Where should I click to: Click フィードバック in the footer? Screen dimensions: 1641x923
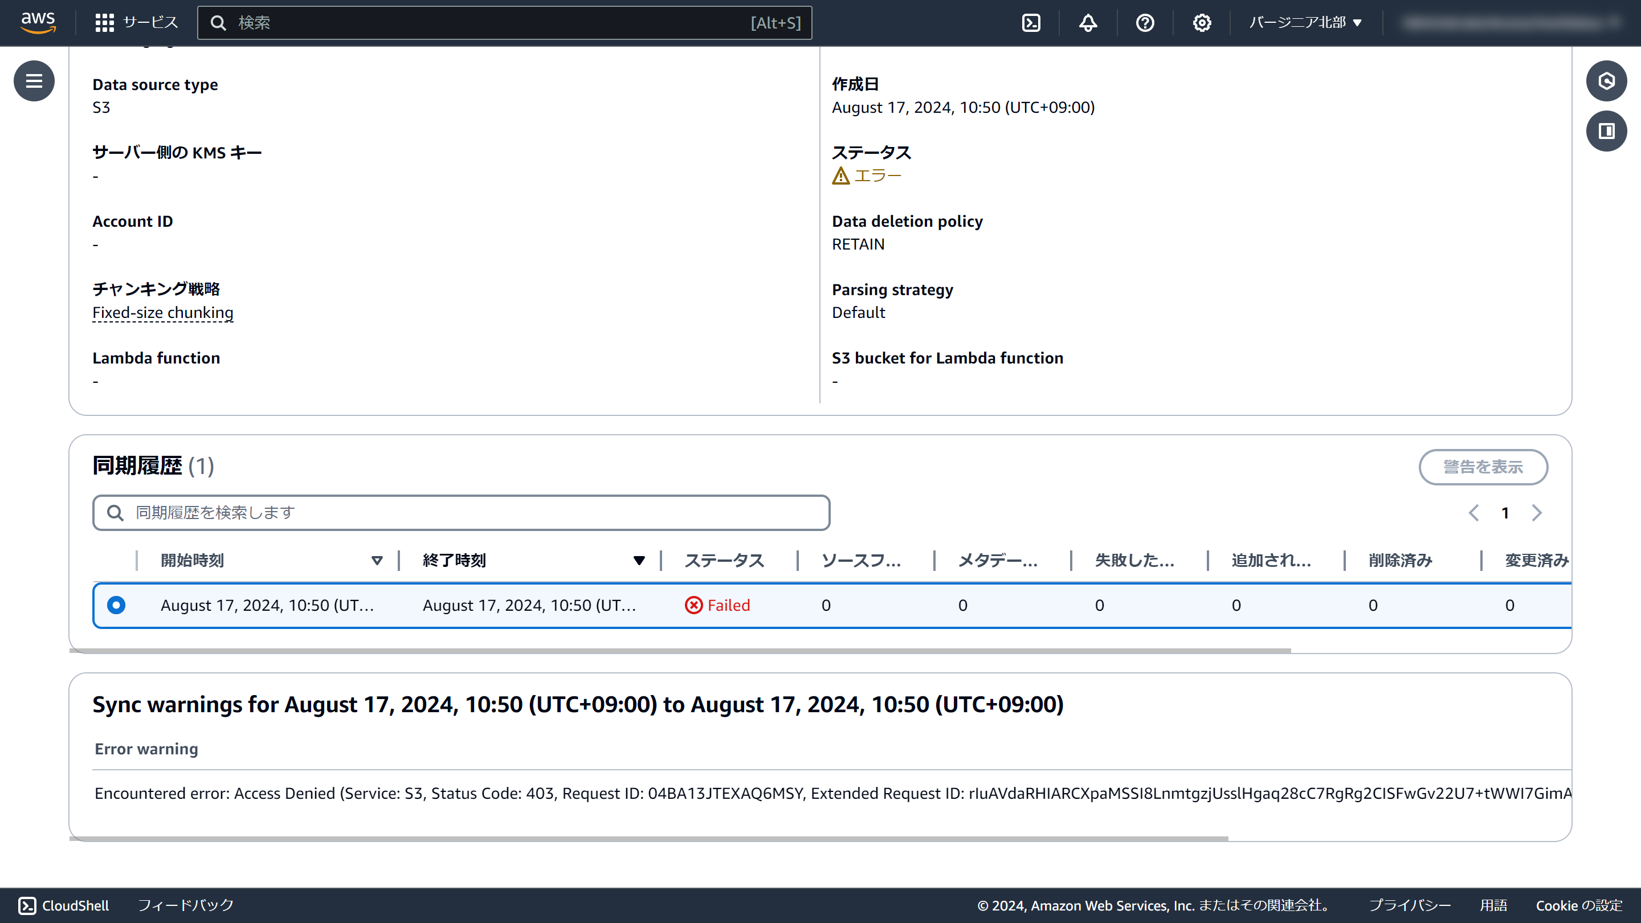pyautogui.click(x=186, y=905)
